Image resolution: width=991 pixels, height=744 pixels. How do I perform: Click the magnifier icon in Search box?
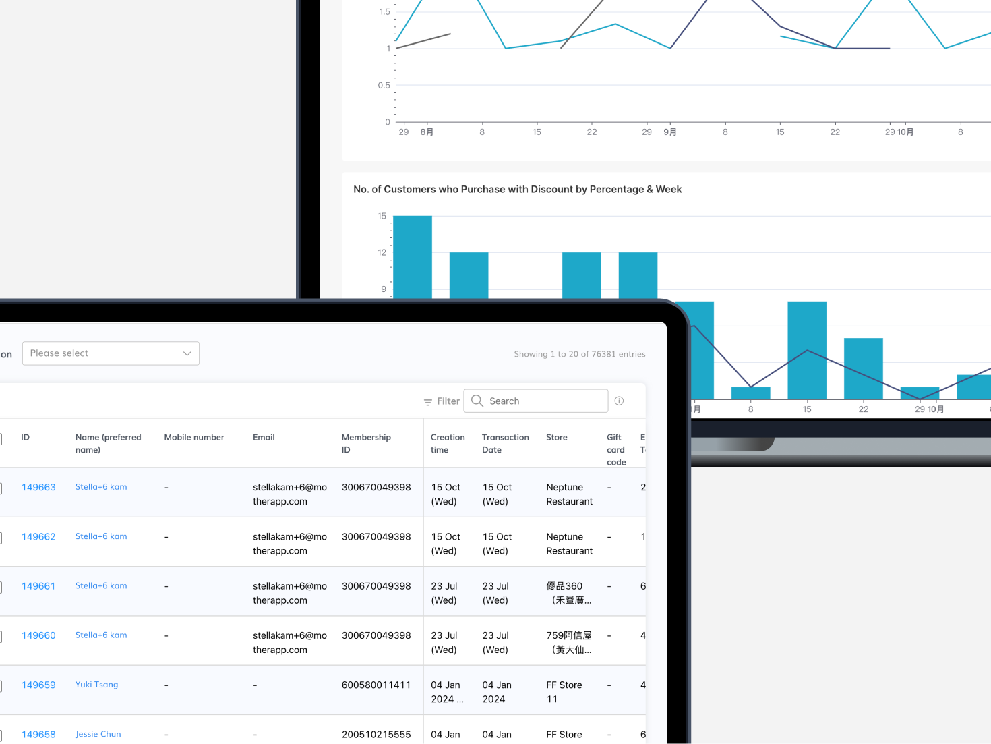point(477,401)
